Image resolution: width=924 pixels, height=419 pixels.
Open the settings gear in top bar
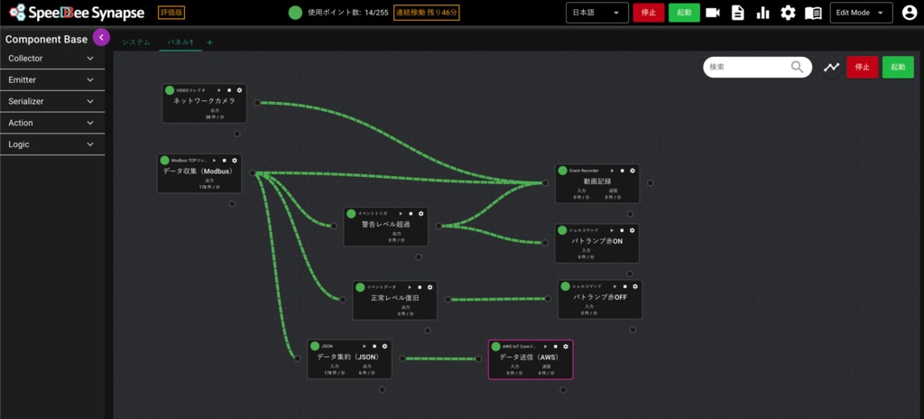788,13
